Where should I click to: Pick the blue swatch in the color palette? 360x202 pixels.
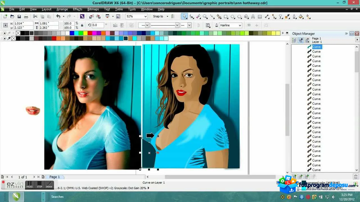(72, 33)
